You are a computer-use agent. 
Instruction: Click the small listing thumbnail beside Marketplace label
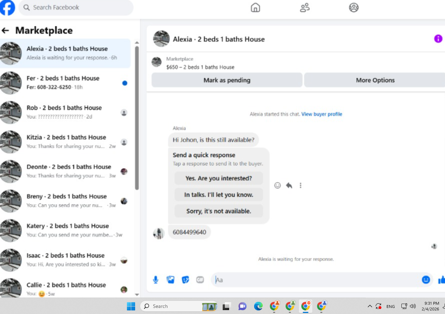[x=157, y=62]
